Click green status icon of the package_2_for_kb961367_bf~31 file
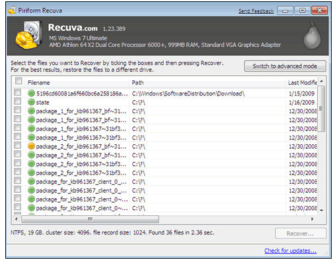 click(31, 155)
